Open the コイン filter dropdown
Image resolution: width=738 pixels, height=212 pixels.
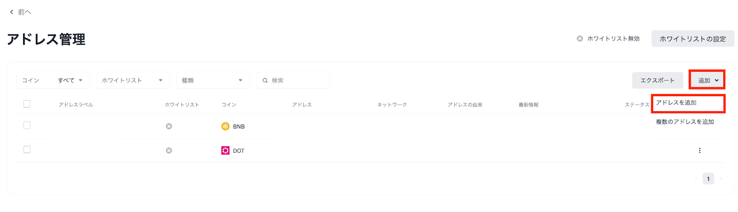[x=53, y=80]
